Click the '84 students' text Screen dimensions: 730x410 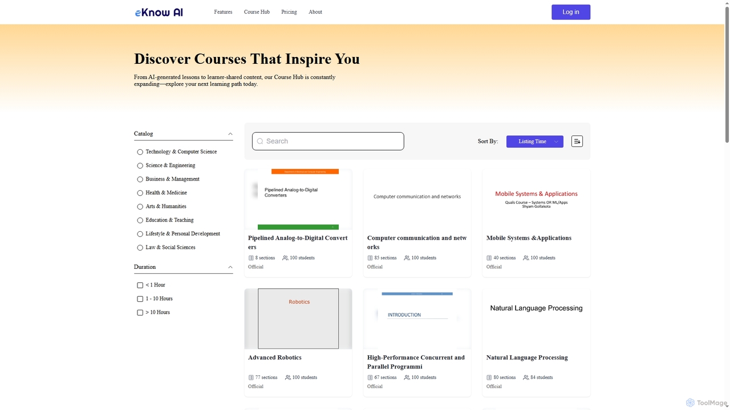(541, 378)
